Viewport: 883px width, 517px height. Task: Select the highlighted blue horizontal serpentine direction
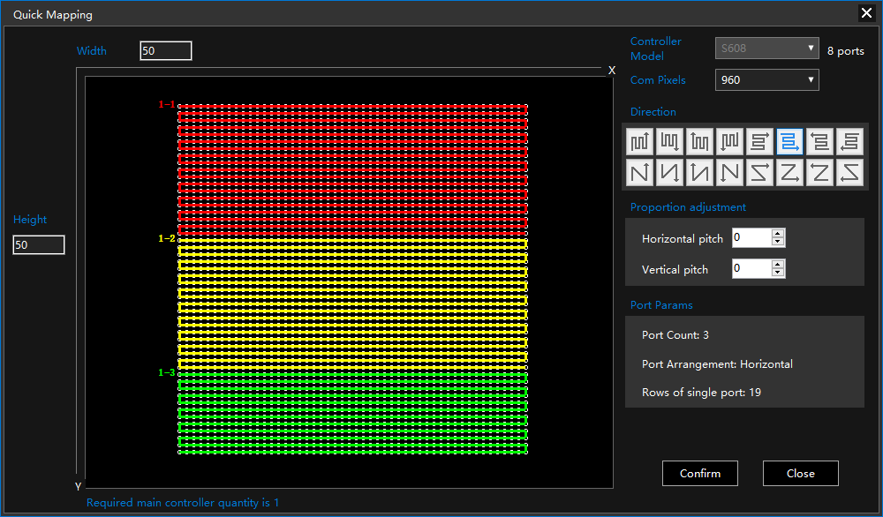click(789, 141)
